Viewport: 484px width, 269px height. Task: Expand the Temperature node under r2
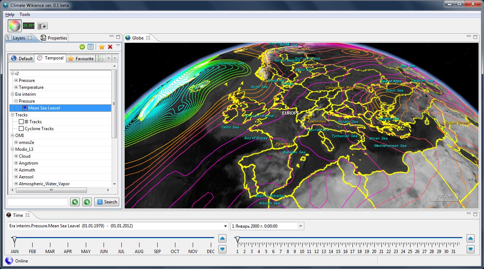16,87
